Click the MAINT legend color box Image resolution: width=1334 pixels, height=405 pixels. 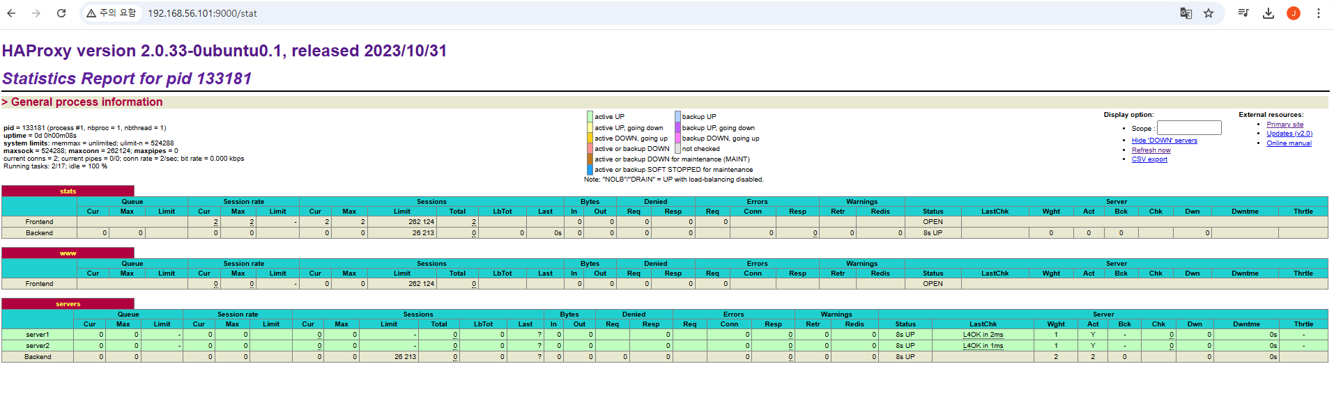point(590,159)
